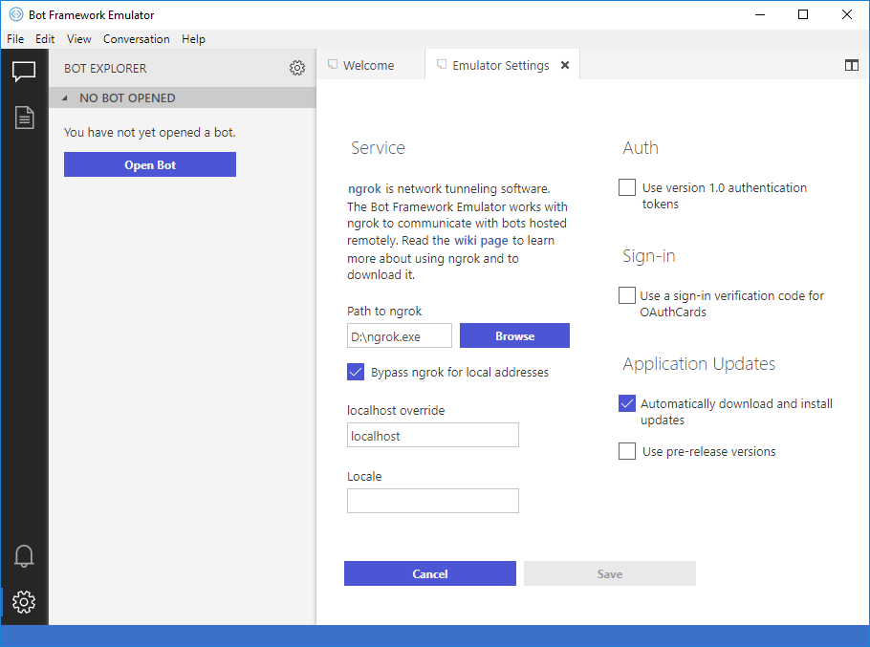Click the BOT EXPLORER panel title
This screenshot has height=647, width=870.
point(105,68)
